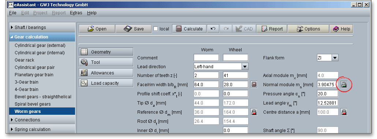Select Worm gears item
This screenshot has height=139, width=377.
click(42, 111)
